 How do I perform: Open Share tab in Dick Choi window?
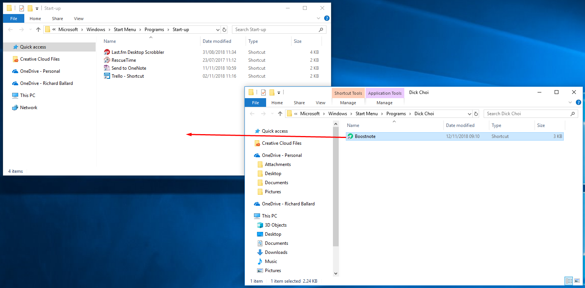coord(299,102)
